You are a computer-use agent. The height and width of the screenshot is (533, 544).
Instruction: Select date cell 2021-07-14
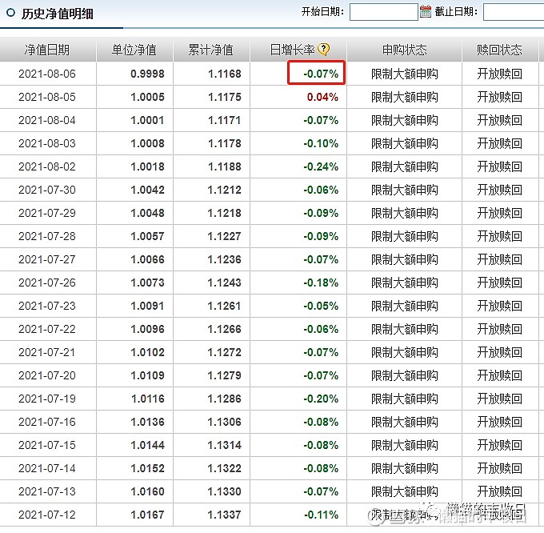47,468
